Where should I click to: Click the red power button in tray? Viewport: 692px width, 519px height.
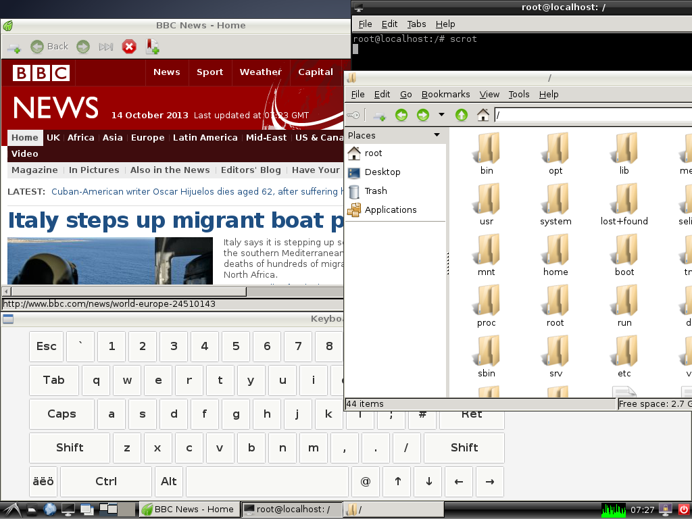tap(684, 510)
